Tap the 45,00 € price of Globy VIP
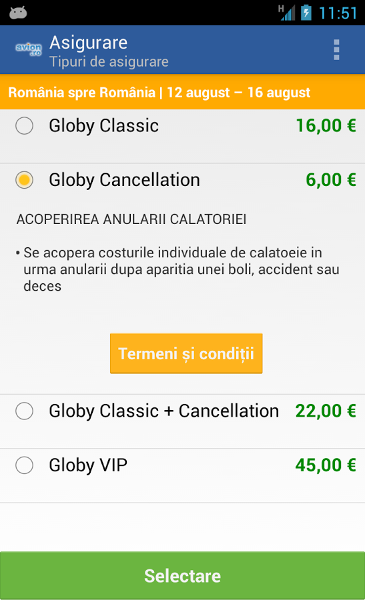 pos(326,465)
